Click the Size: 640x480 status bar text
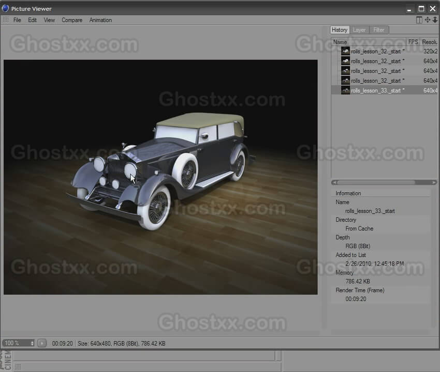 tap(122, 344)
